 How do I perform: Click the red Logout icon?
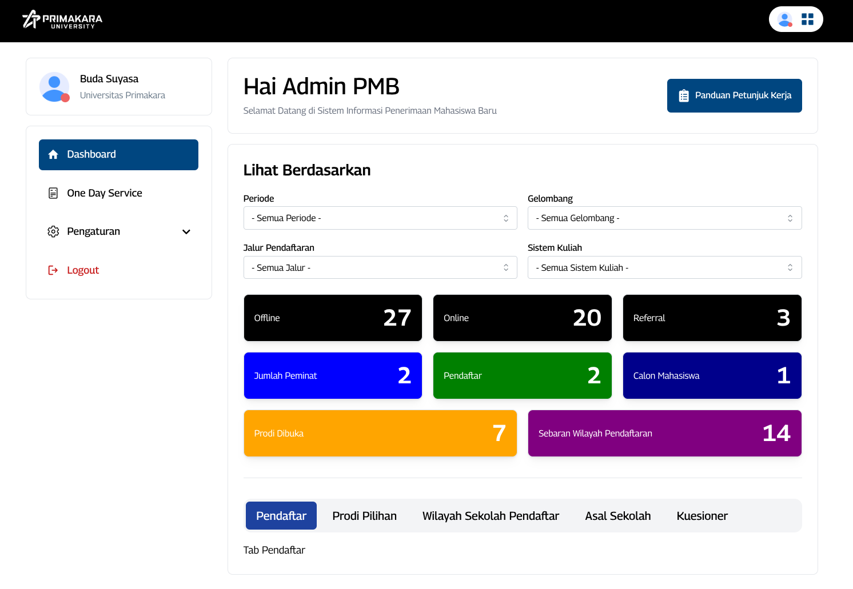click(53, 270)
